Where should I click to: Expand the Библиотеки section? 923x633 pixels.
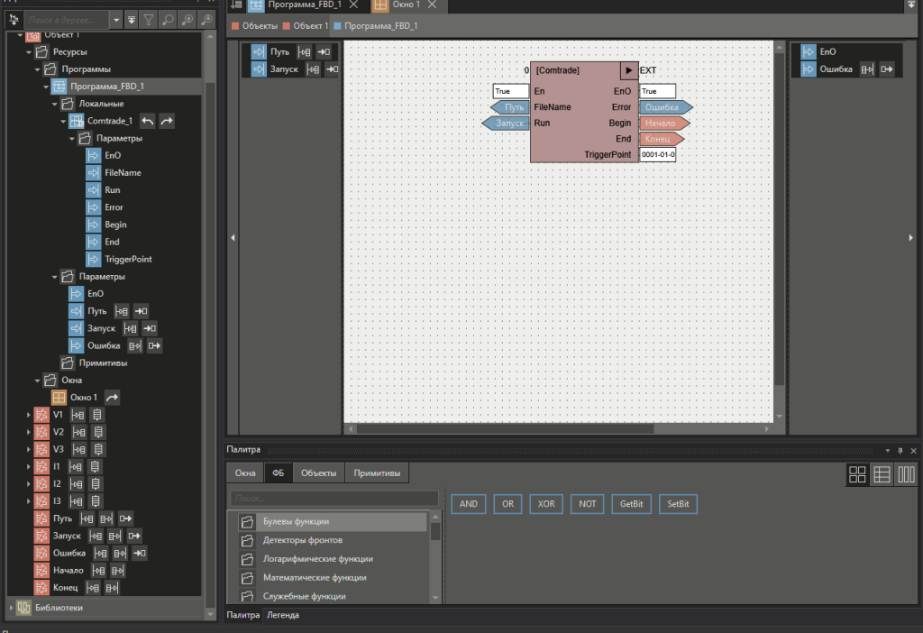(10, 608)
